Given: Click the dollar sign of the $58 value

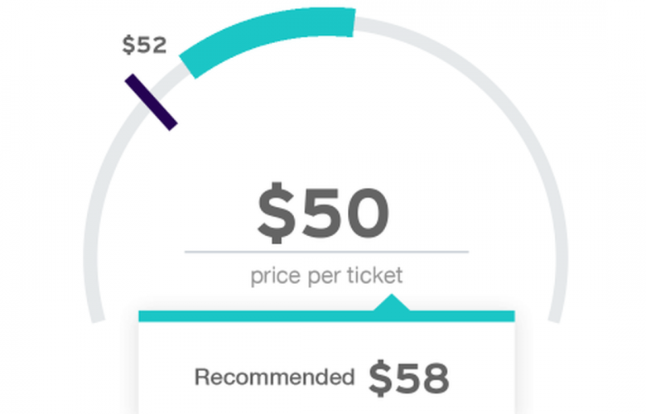Looking at the screenshot, I should (x=380, y=378).
